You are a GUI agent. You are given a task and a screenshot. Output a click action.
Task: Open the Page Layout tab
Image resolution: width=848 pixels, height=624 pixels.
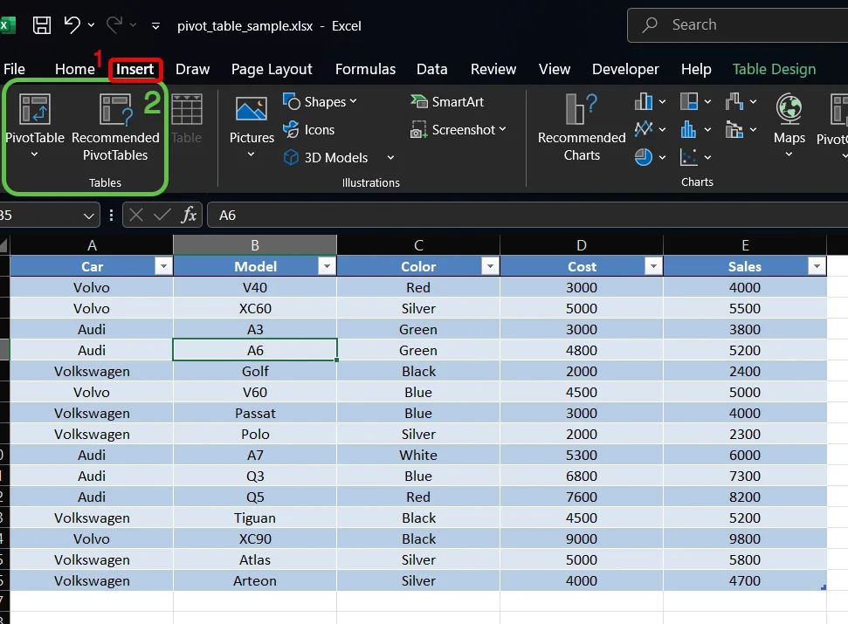click(272, 69)
